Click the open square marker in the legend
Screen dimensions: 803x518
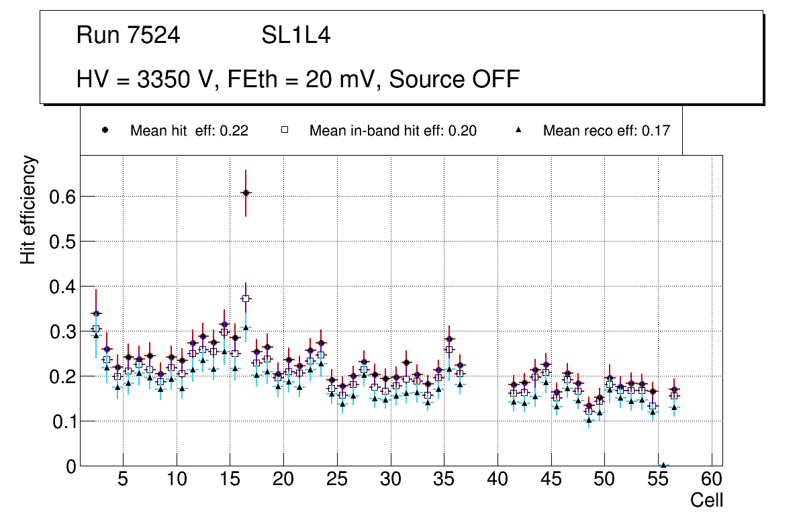pos(285,130)
